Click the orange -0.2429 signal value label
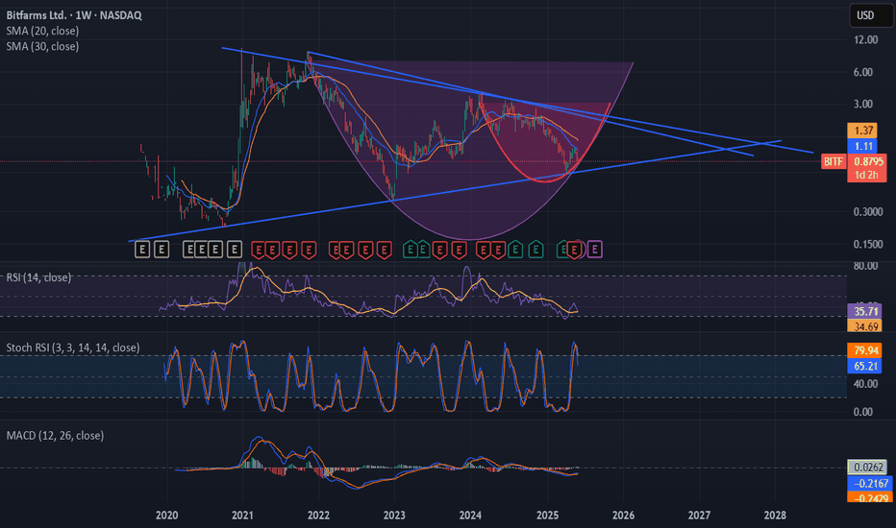 tap(868, 497)
